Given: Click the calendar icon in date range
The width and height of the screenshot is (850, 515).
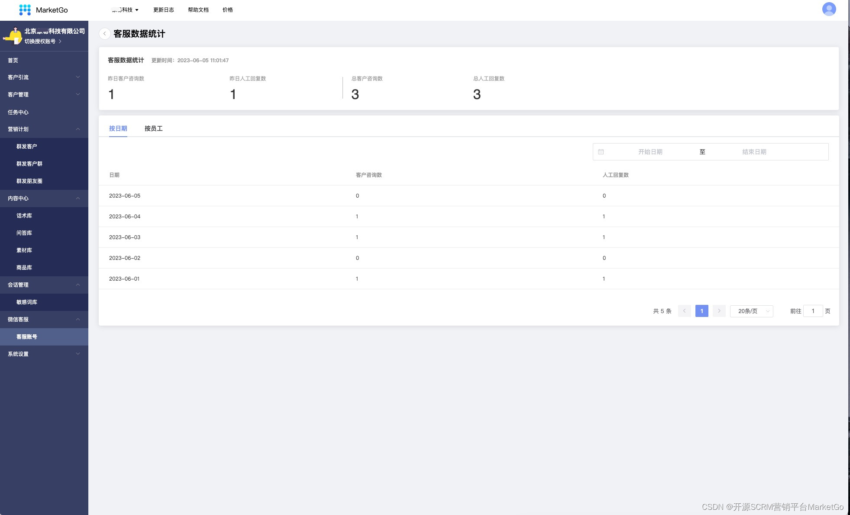Looking at the screenshot, I should tap(601, 152).
